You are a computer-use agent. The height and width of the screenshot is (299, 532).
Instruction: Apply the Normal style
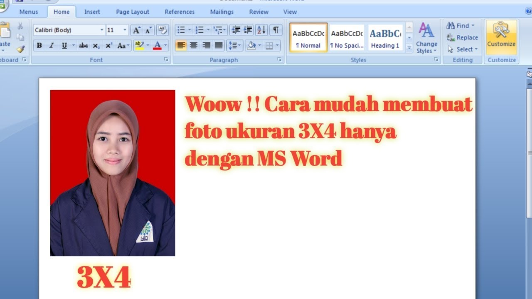(x=308, y=38)
